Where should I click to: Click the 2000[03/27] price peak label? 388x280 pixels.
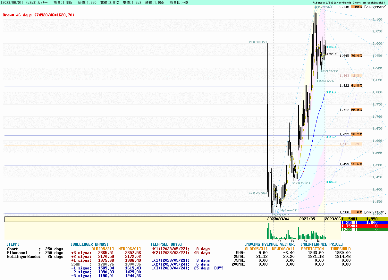tap(258, 42)
